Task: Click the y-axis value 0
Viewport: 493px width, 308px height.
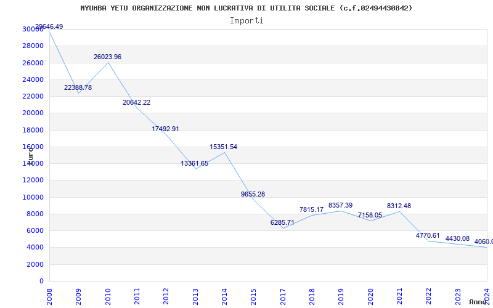Action: (x=41, y=282)
